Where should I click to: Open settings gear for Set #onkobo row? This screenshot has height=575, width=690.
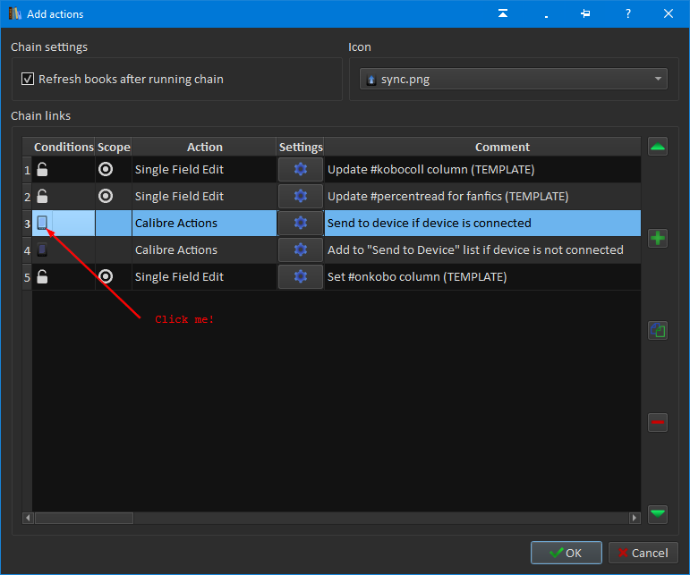coord(301,276)
